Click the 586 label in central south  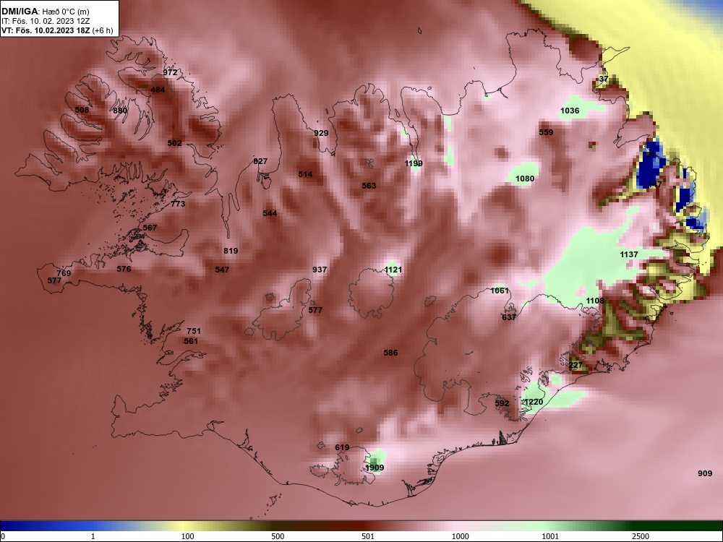[390, 353]
